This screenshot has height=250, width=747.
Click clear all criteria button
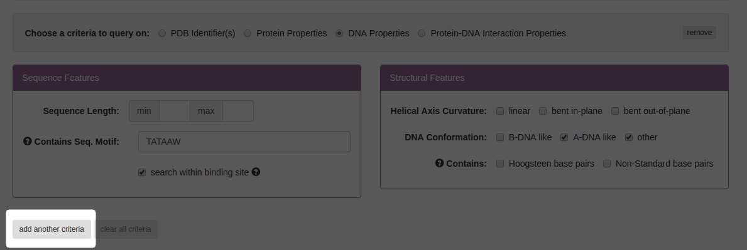[126, 229]
